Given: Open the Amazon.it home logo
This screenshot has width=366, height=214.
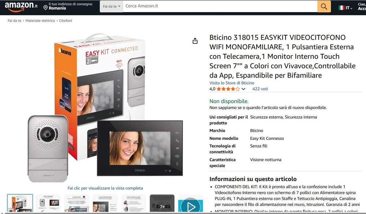Looking at the screenshot, I should tap(21, 7).
